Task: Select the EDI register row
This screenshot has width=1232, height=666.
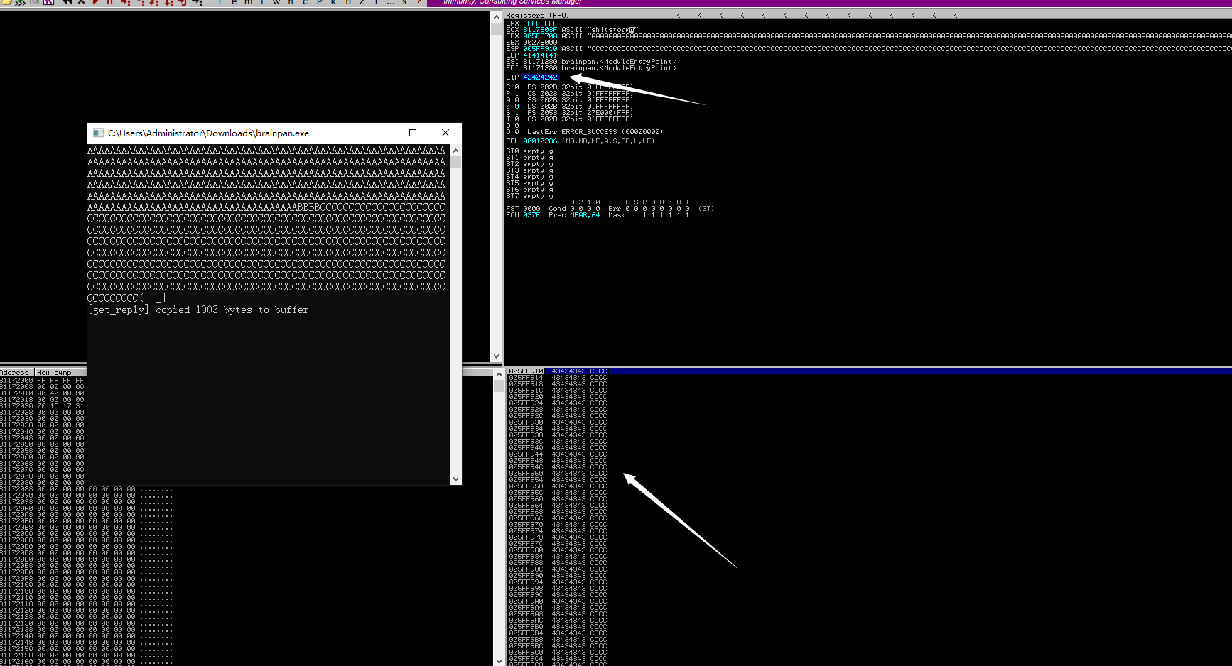Action: coord(591,68)
